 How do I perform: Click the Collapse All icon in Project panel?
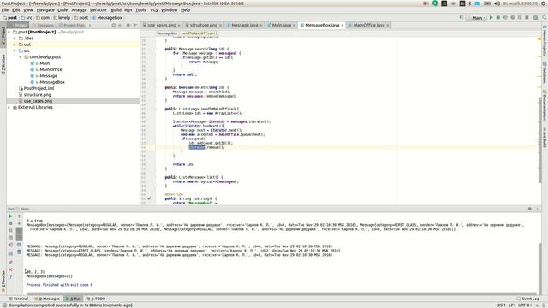pos(120,25)
